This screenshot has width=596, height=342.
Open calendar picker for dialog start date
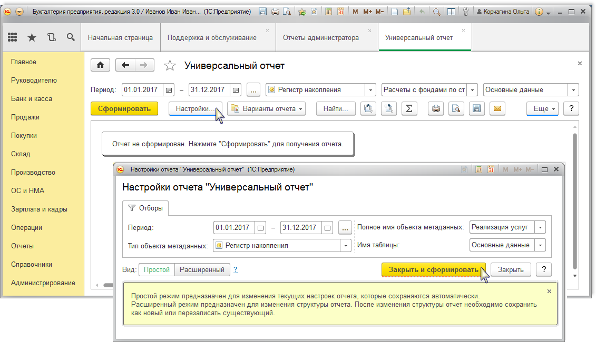pos(260,228)
